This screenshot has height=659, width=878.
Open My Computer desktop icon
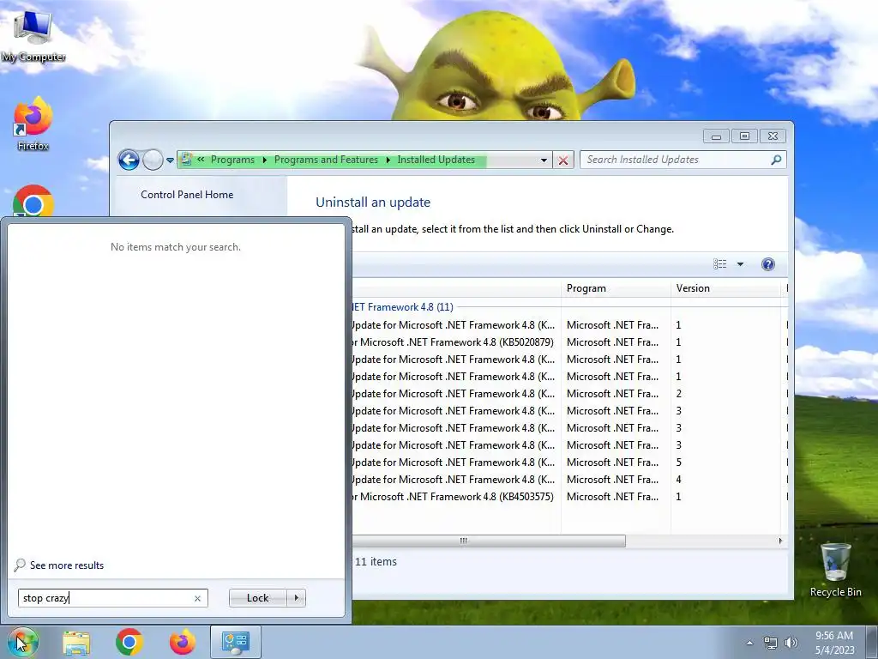pyautogui.click(x=33, y=34)
